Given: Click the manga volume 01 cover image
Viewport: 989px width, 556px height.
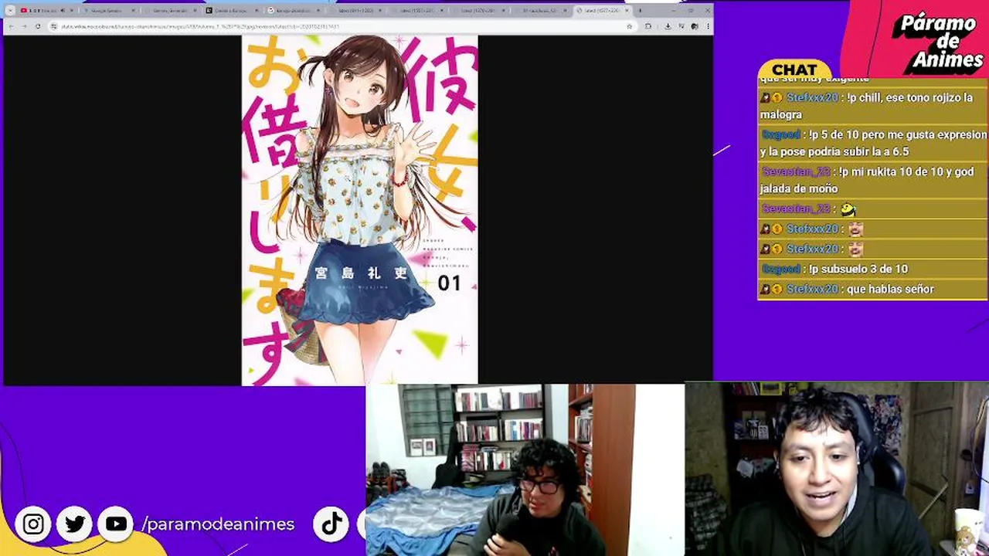Looking at the screenshot, I should [x=360, y=210].
